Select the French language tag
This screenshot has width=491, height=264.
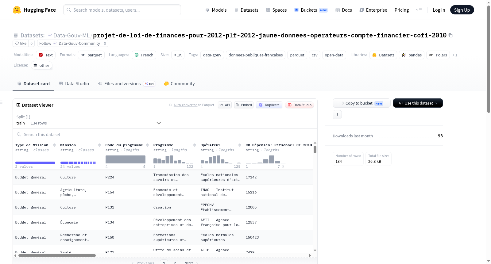tap(144, 55)
